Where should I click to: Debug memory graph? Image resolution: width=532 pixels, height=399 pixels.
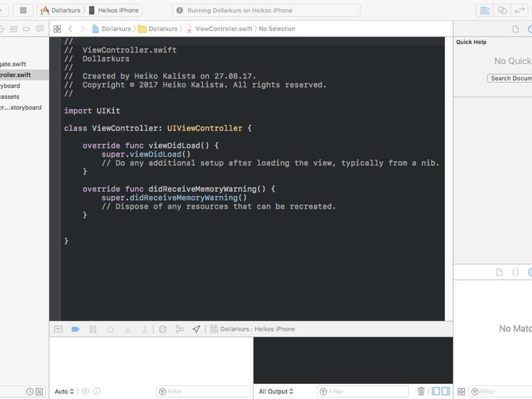coord(180,329)
